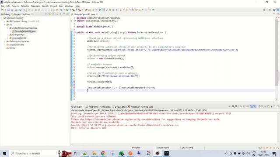The width and height of the screenshot is (280, 157).
Task: Click the Windows Start button
Action: (4, 153)
